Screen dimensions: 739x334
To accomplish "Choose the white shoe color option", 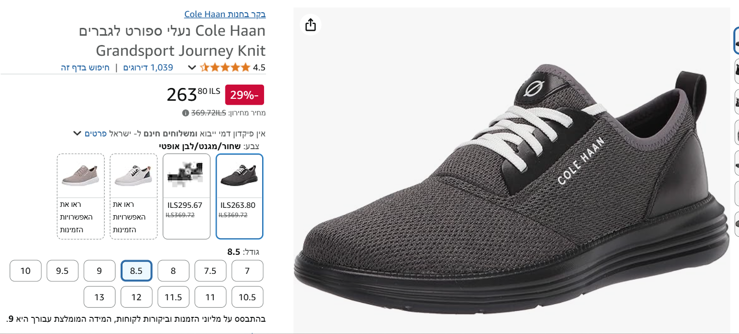I will [134, 196].
